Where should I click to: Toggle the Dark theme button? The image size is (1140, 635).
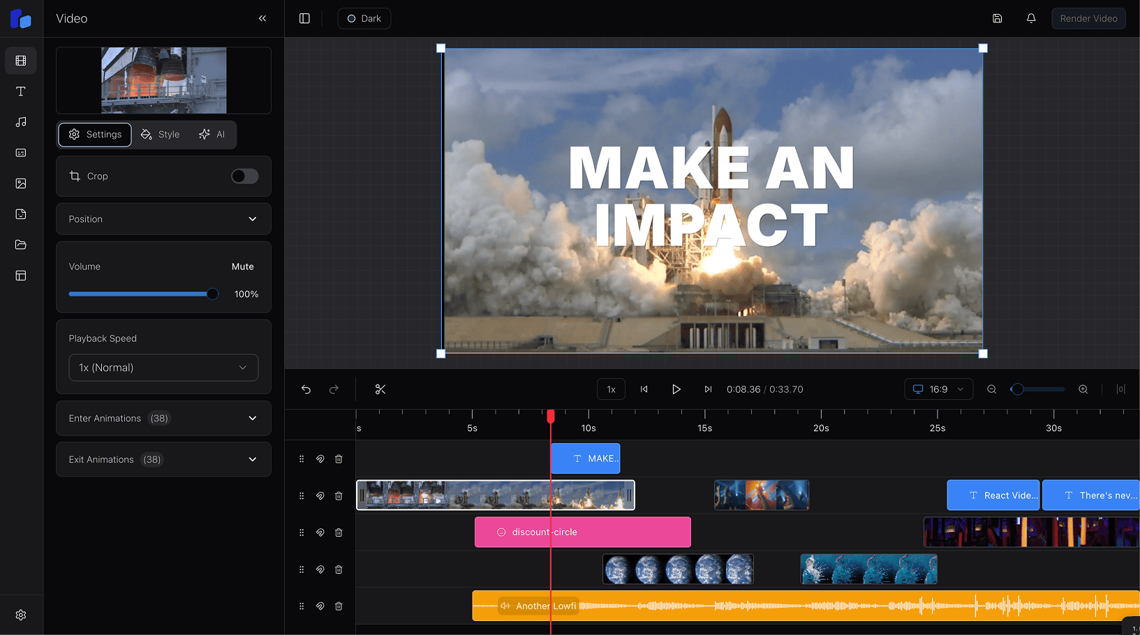(364, 18)
